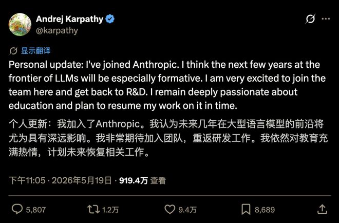Image resolution: width=339 pixels, height=223 pixels.
Task: Bookmark the post with the bookmark icon
Action: pyautogui.click(x=246, y=209)
